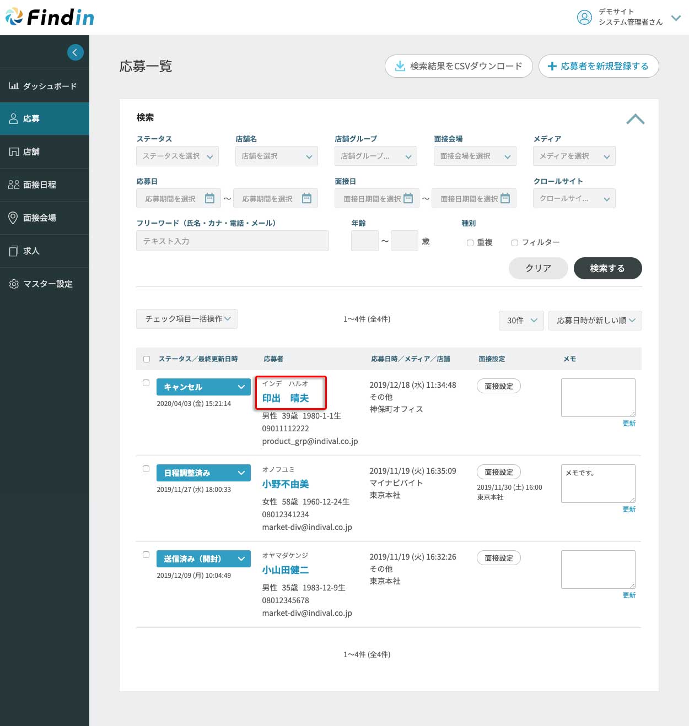Screen dimensions: 689x726
Task: Open applicant 小野不由美's details
Action: (x=285, y=484)
